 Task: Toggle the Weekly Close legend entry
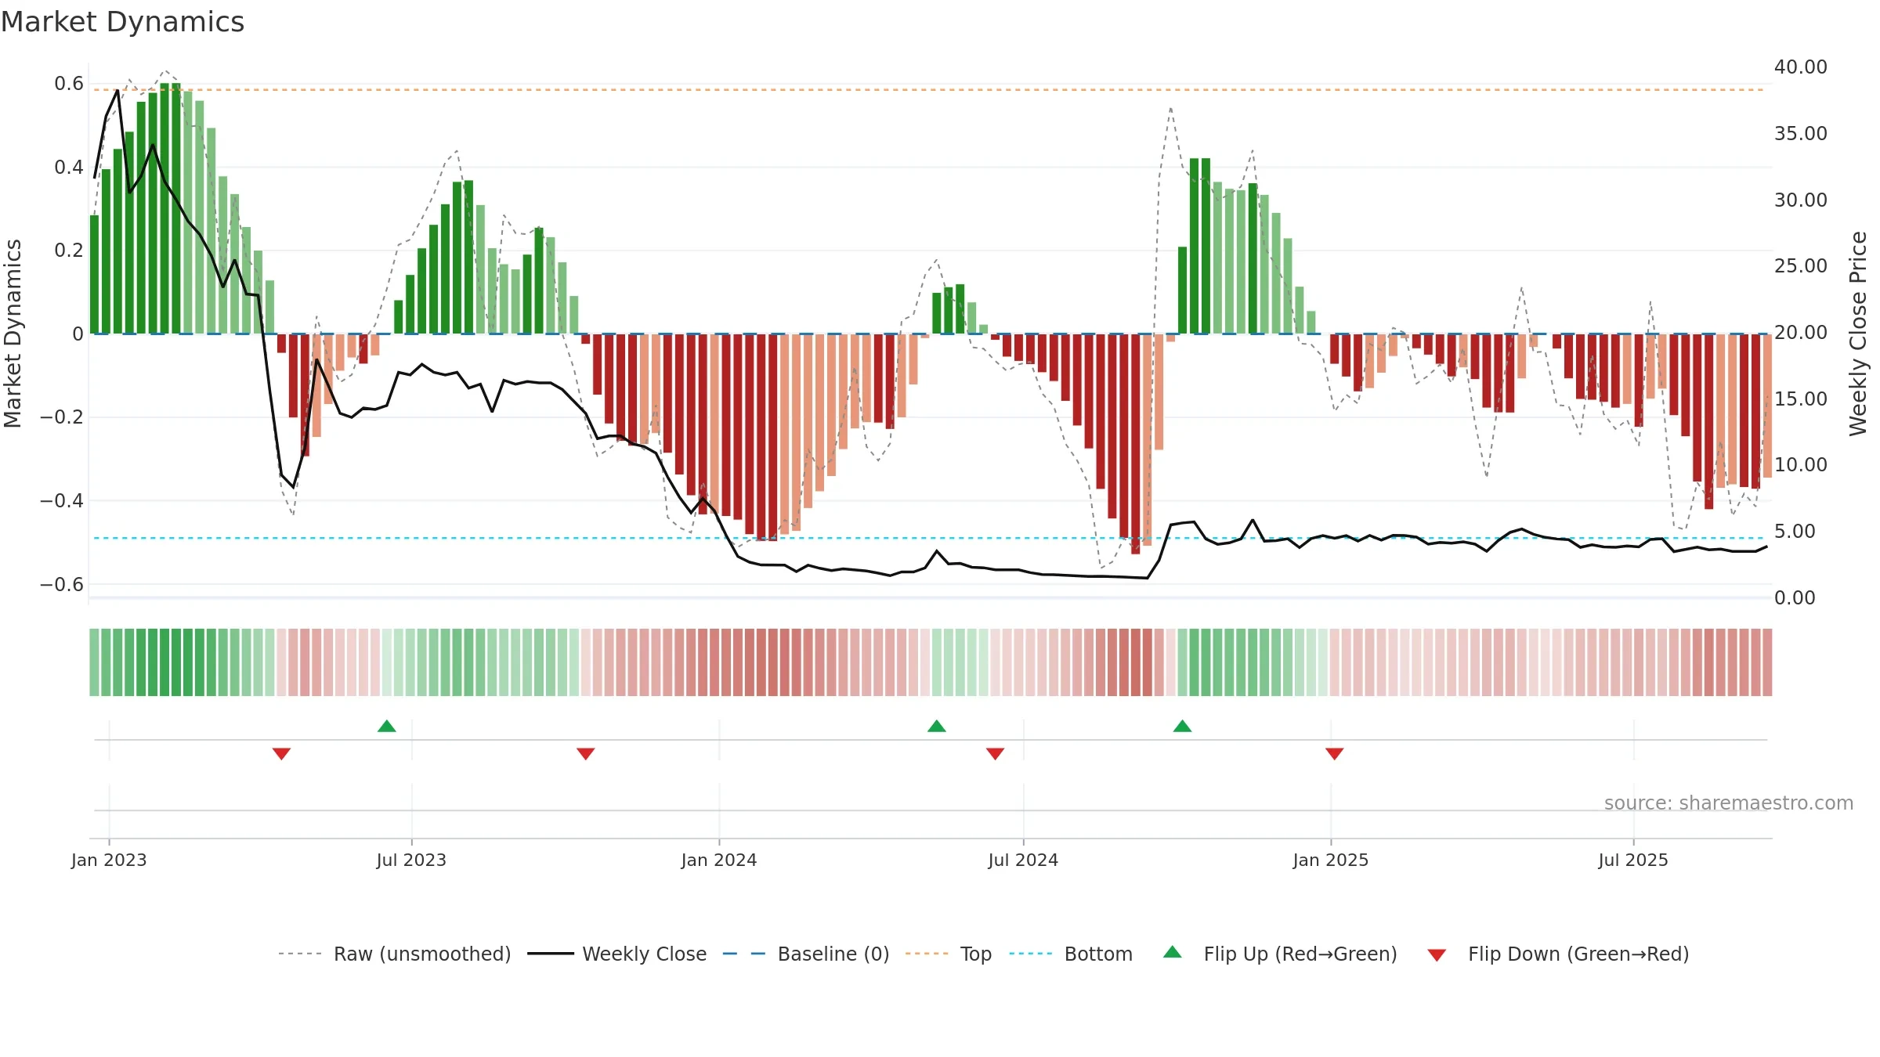pyautogui.click(x=617, y=954)
